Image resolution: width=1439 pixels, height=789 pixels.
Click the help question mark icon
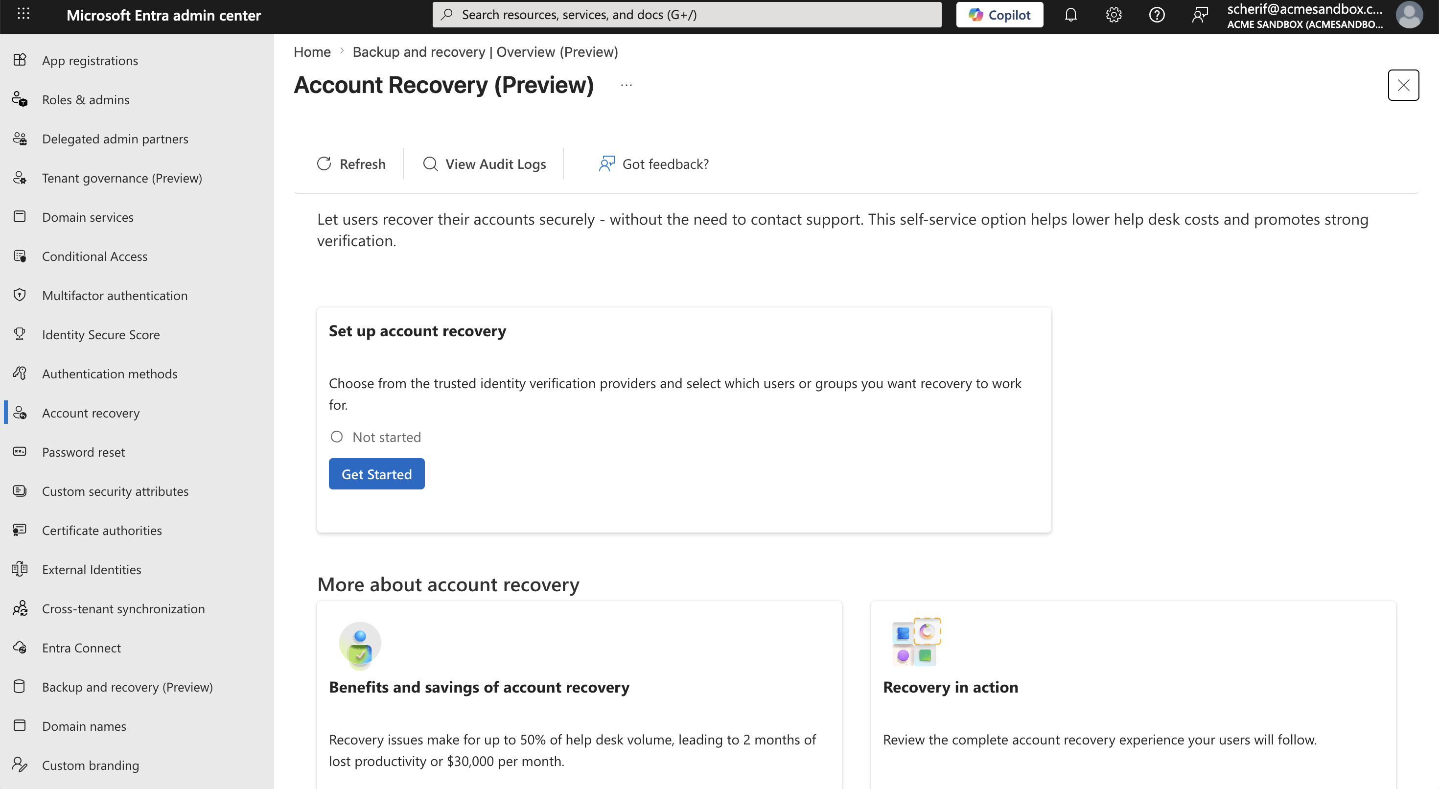[1156, 15]
